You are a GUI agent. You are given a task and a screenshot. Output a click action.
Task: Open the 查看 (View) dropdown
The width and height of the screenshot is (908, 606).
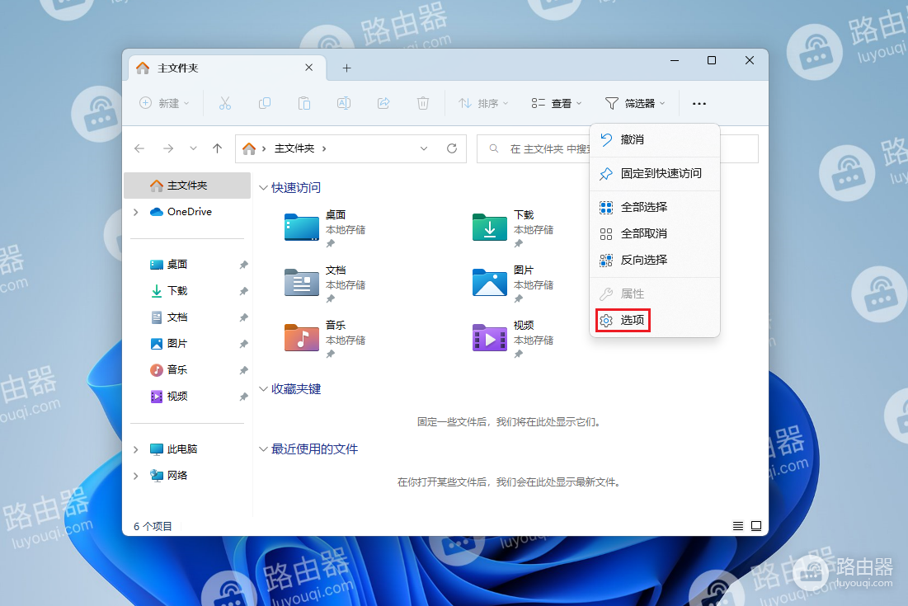(x=557, y=103)
